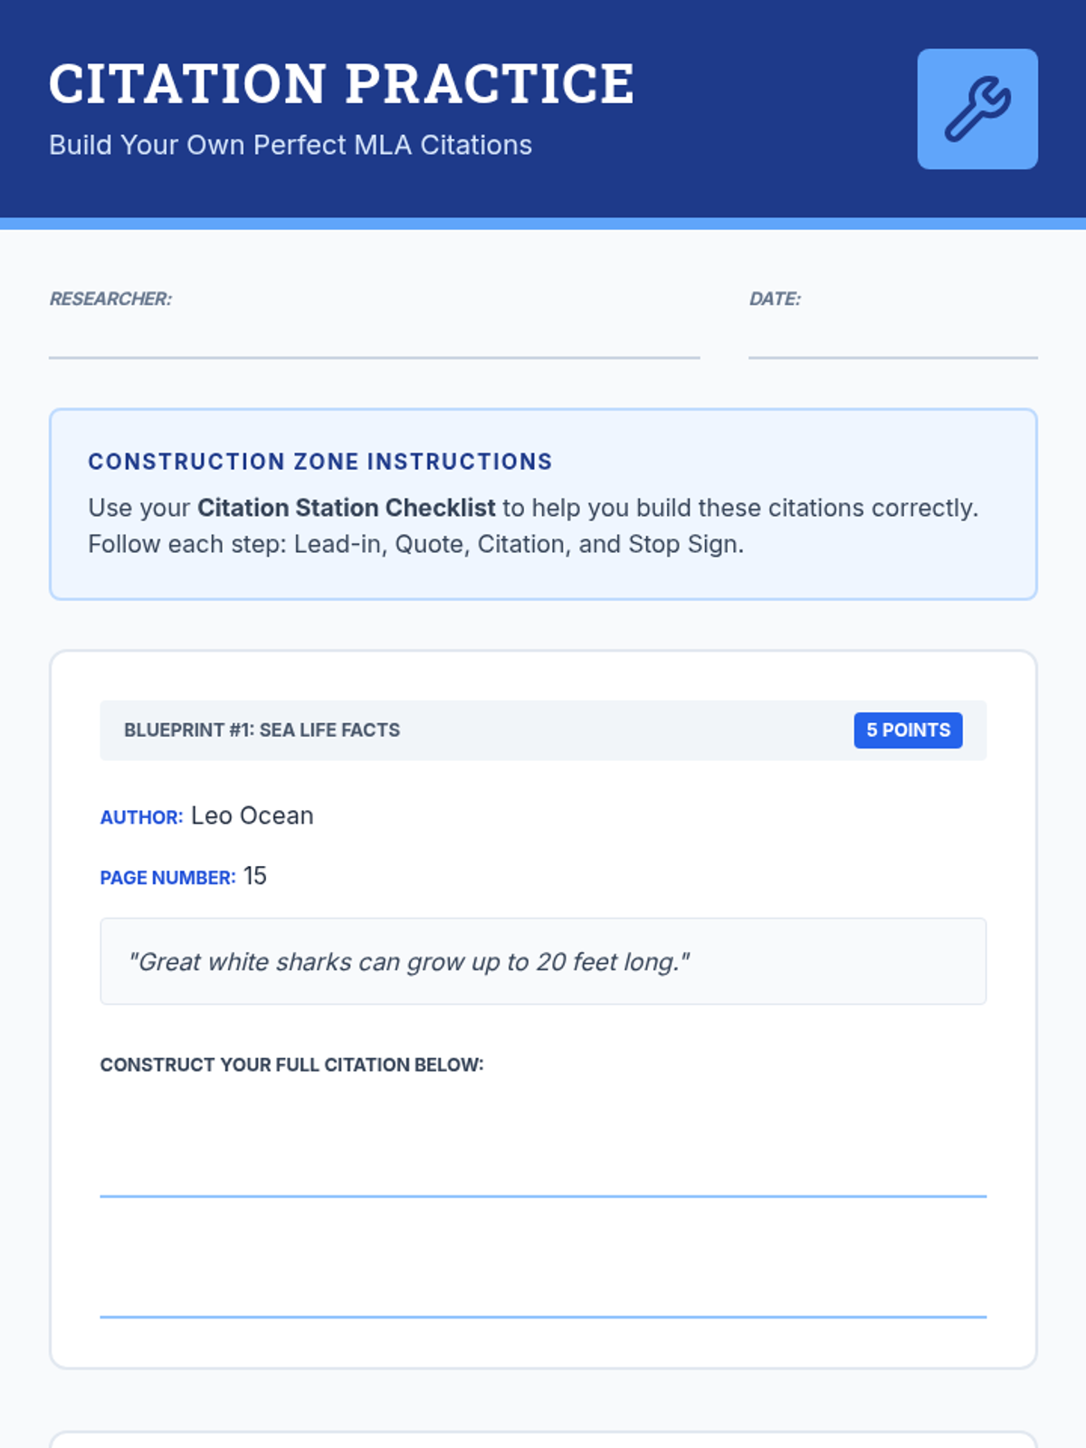Screen dimensions: 1086x1448
Task: Click the Blueprint #1 Sea Life Facts header
Action: click(262, 730)
